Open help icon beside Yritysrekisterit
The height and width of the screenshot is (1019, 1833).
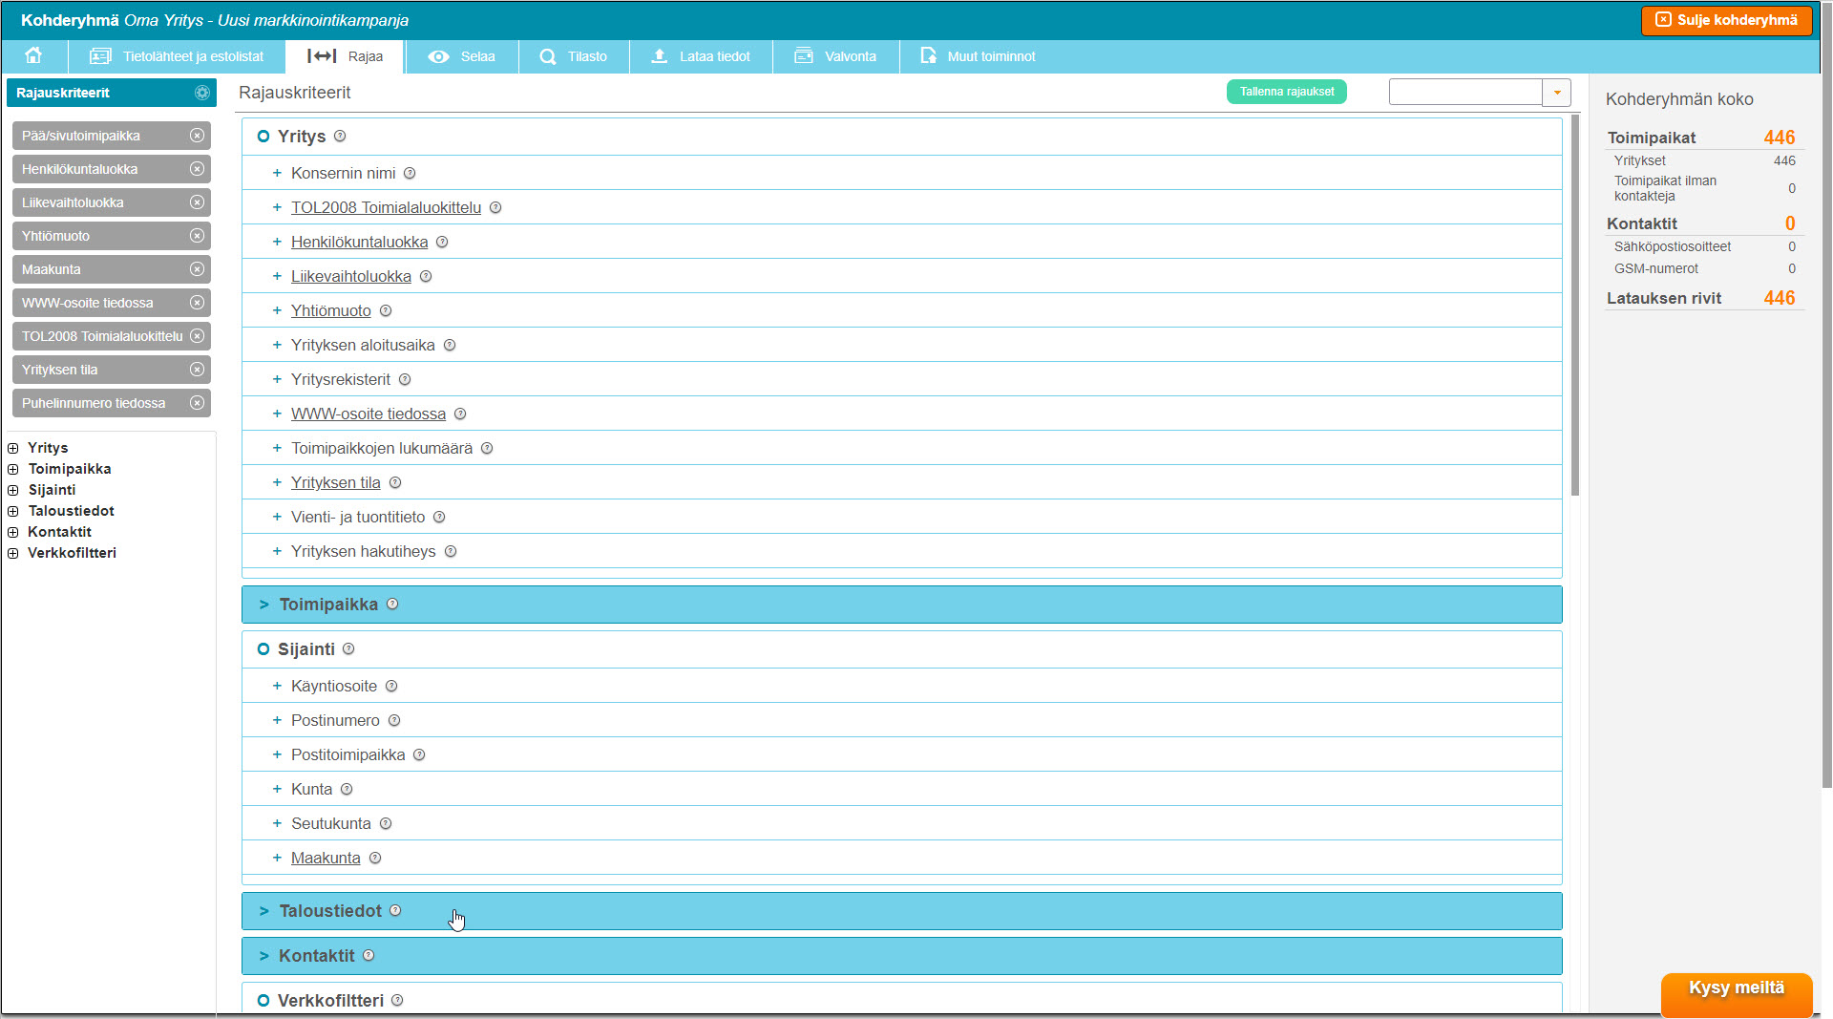(405, 379)
